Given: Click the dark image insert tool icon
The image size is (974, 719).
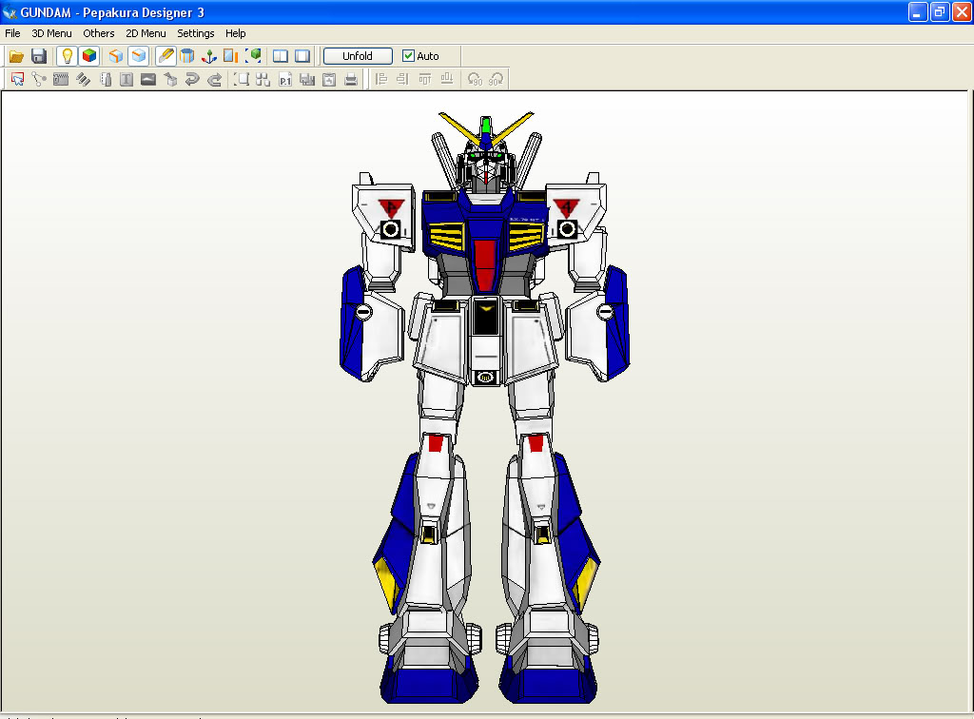Looking at the screenshot, I should tap(148, 79).
